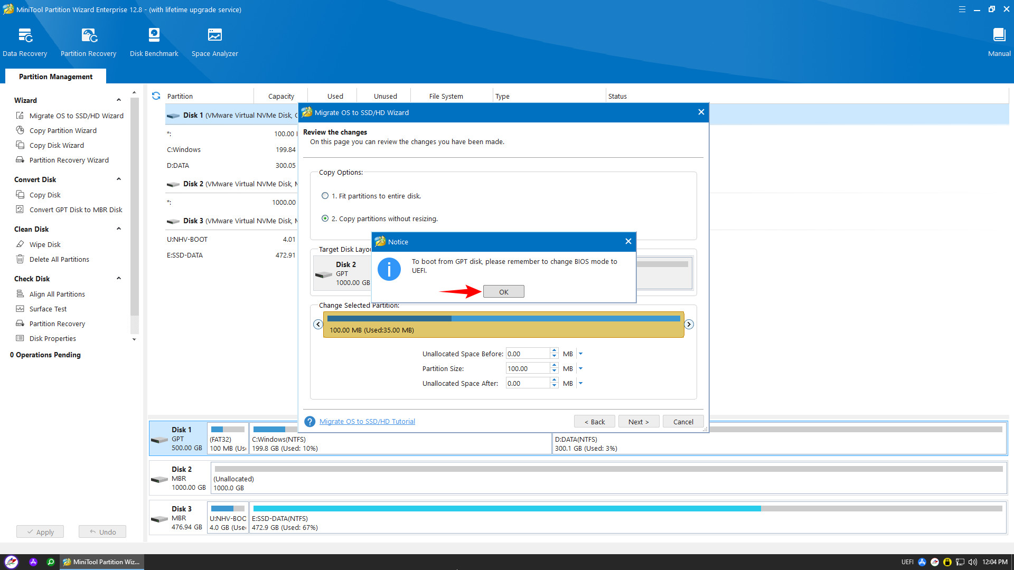Open unit dropdown for Partition Size
Screen dimensions: 1014x570
580,369
